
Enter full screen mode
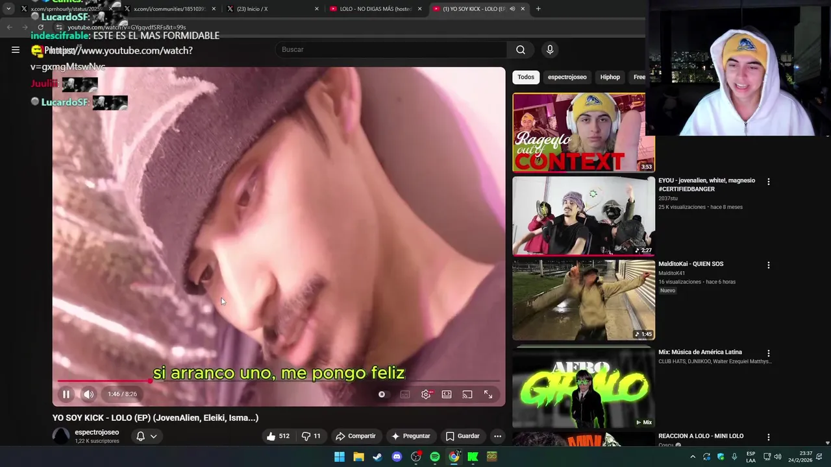pos(488,394)
